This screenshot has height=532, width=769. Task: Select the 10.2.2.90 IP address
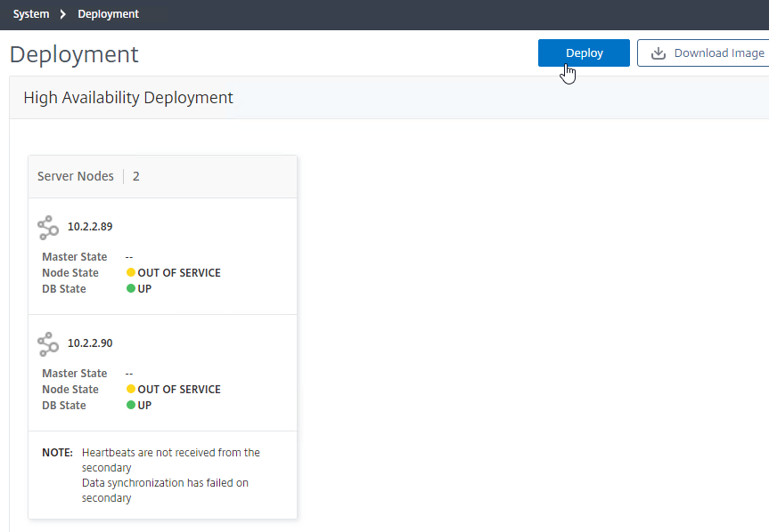[90, 343]
